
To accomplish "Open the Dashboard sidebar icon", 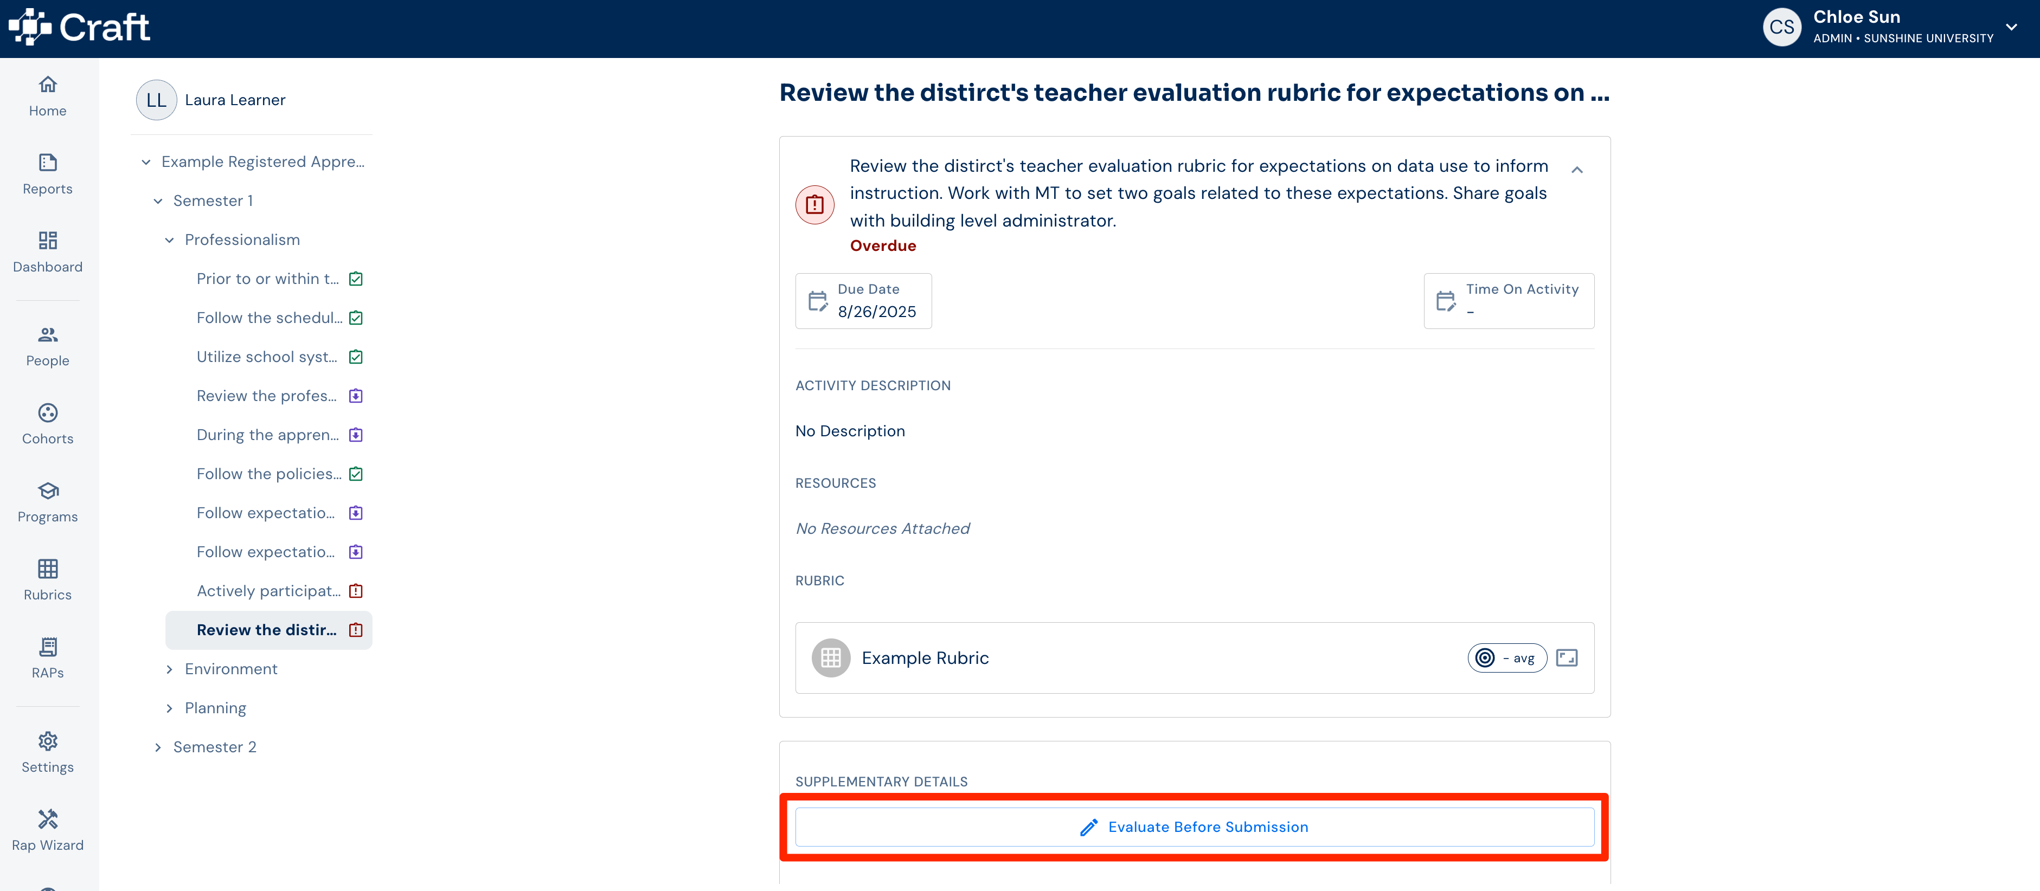I will pyautogui.click(x=48, y=241).
